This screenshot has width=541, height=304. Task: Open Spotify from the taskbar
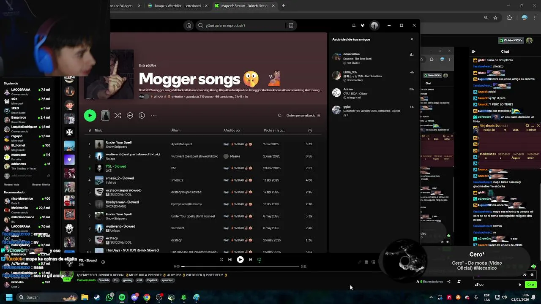pos(122,297)
